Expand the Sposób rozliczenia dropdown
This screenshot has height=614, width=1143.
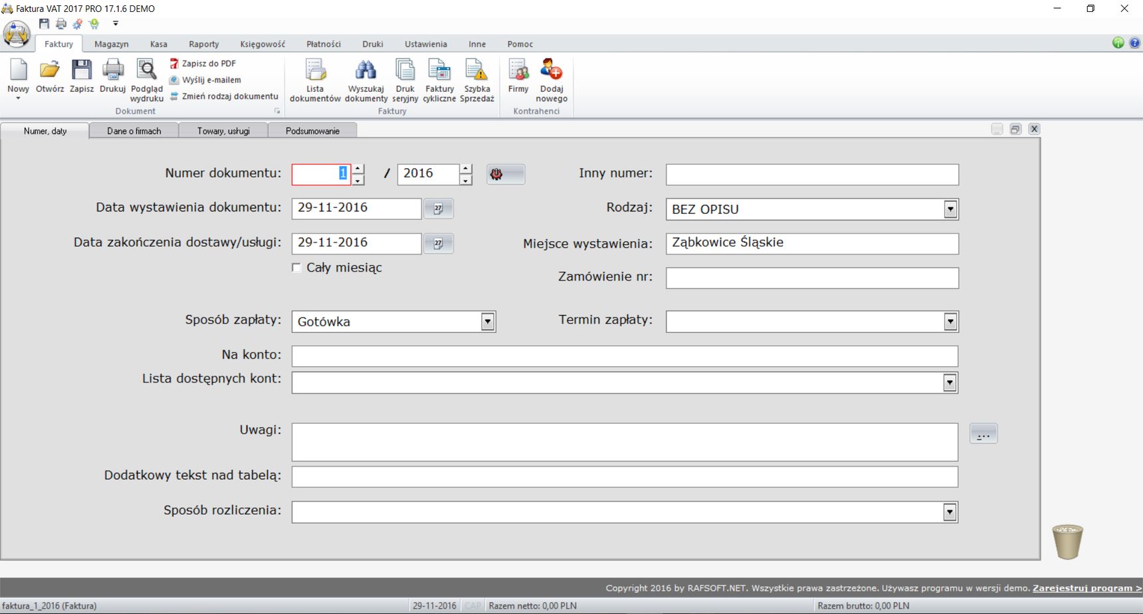[x=950, y=512]
